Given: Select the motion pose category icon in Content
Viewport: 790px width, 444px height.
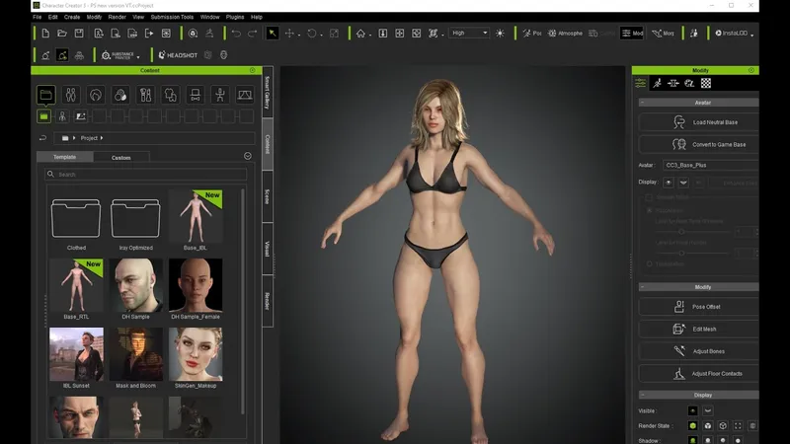Looking at the screenshot, I should coord(220,95).
